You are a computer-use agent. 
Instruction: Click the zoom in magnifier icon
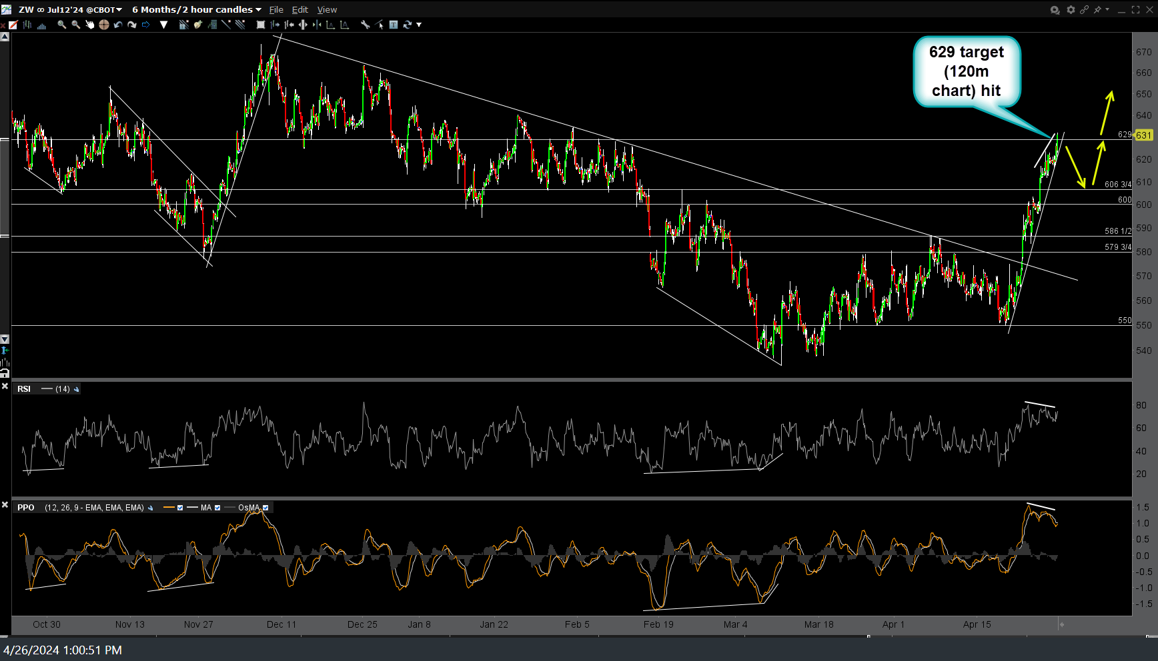61,25
